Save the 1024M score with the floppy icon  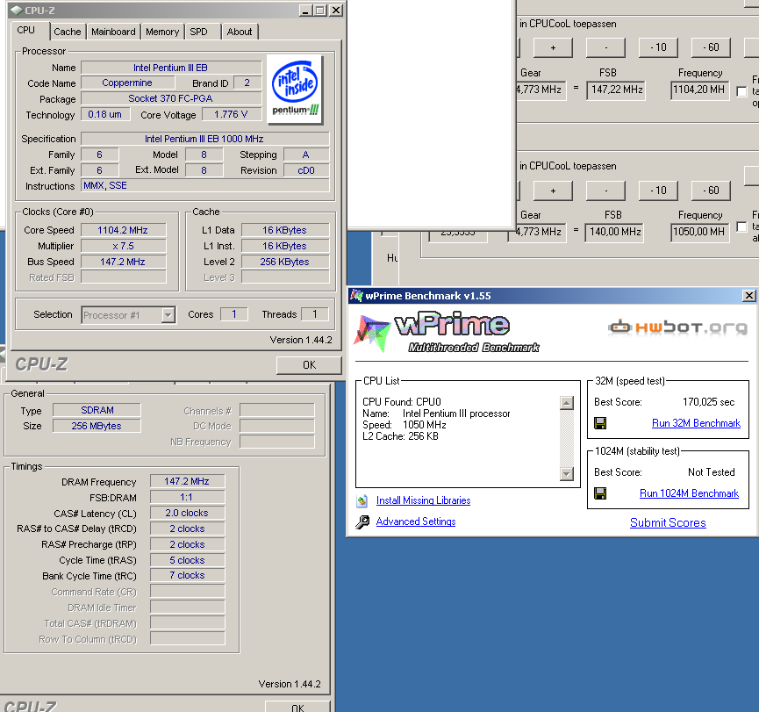(x=600, y=493)
